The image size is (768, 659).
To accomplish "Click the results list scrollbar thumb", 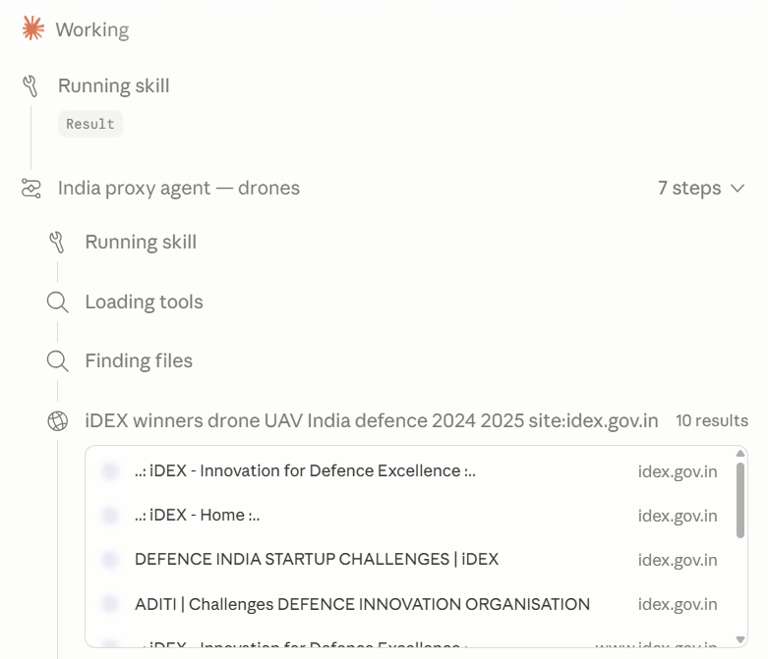I will (x=740, y=500).
